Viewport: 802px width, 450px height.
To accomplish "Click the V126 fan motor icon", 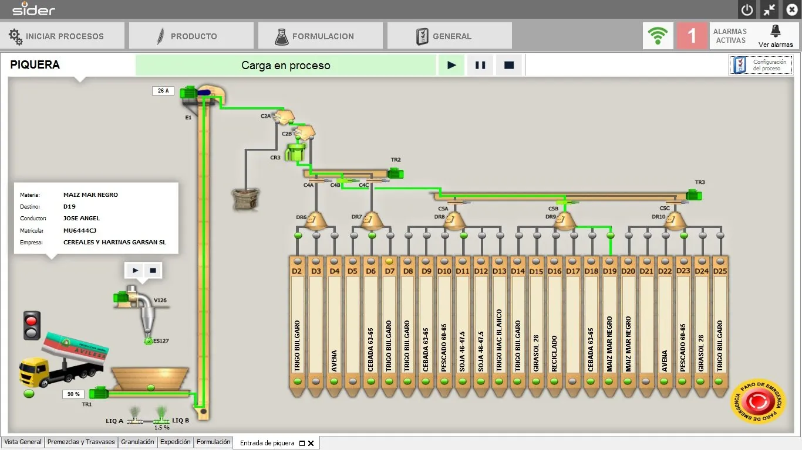I will 122,297.
